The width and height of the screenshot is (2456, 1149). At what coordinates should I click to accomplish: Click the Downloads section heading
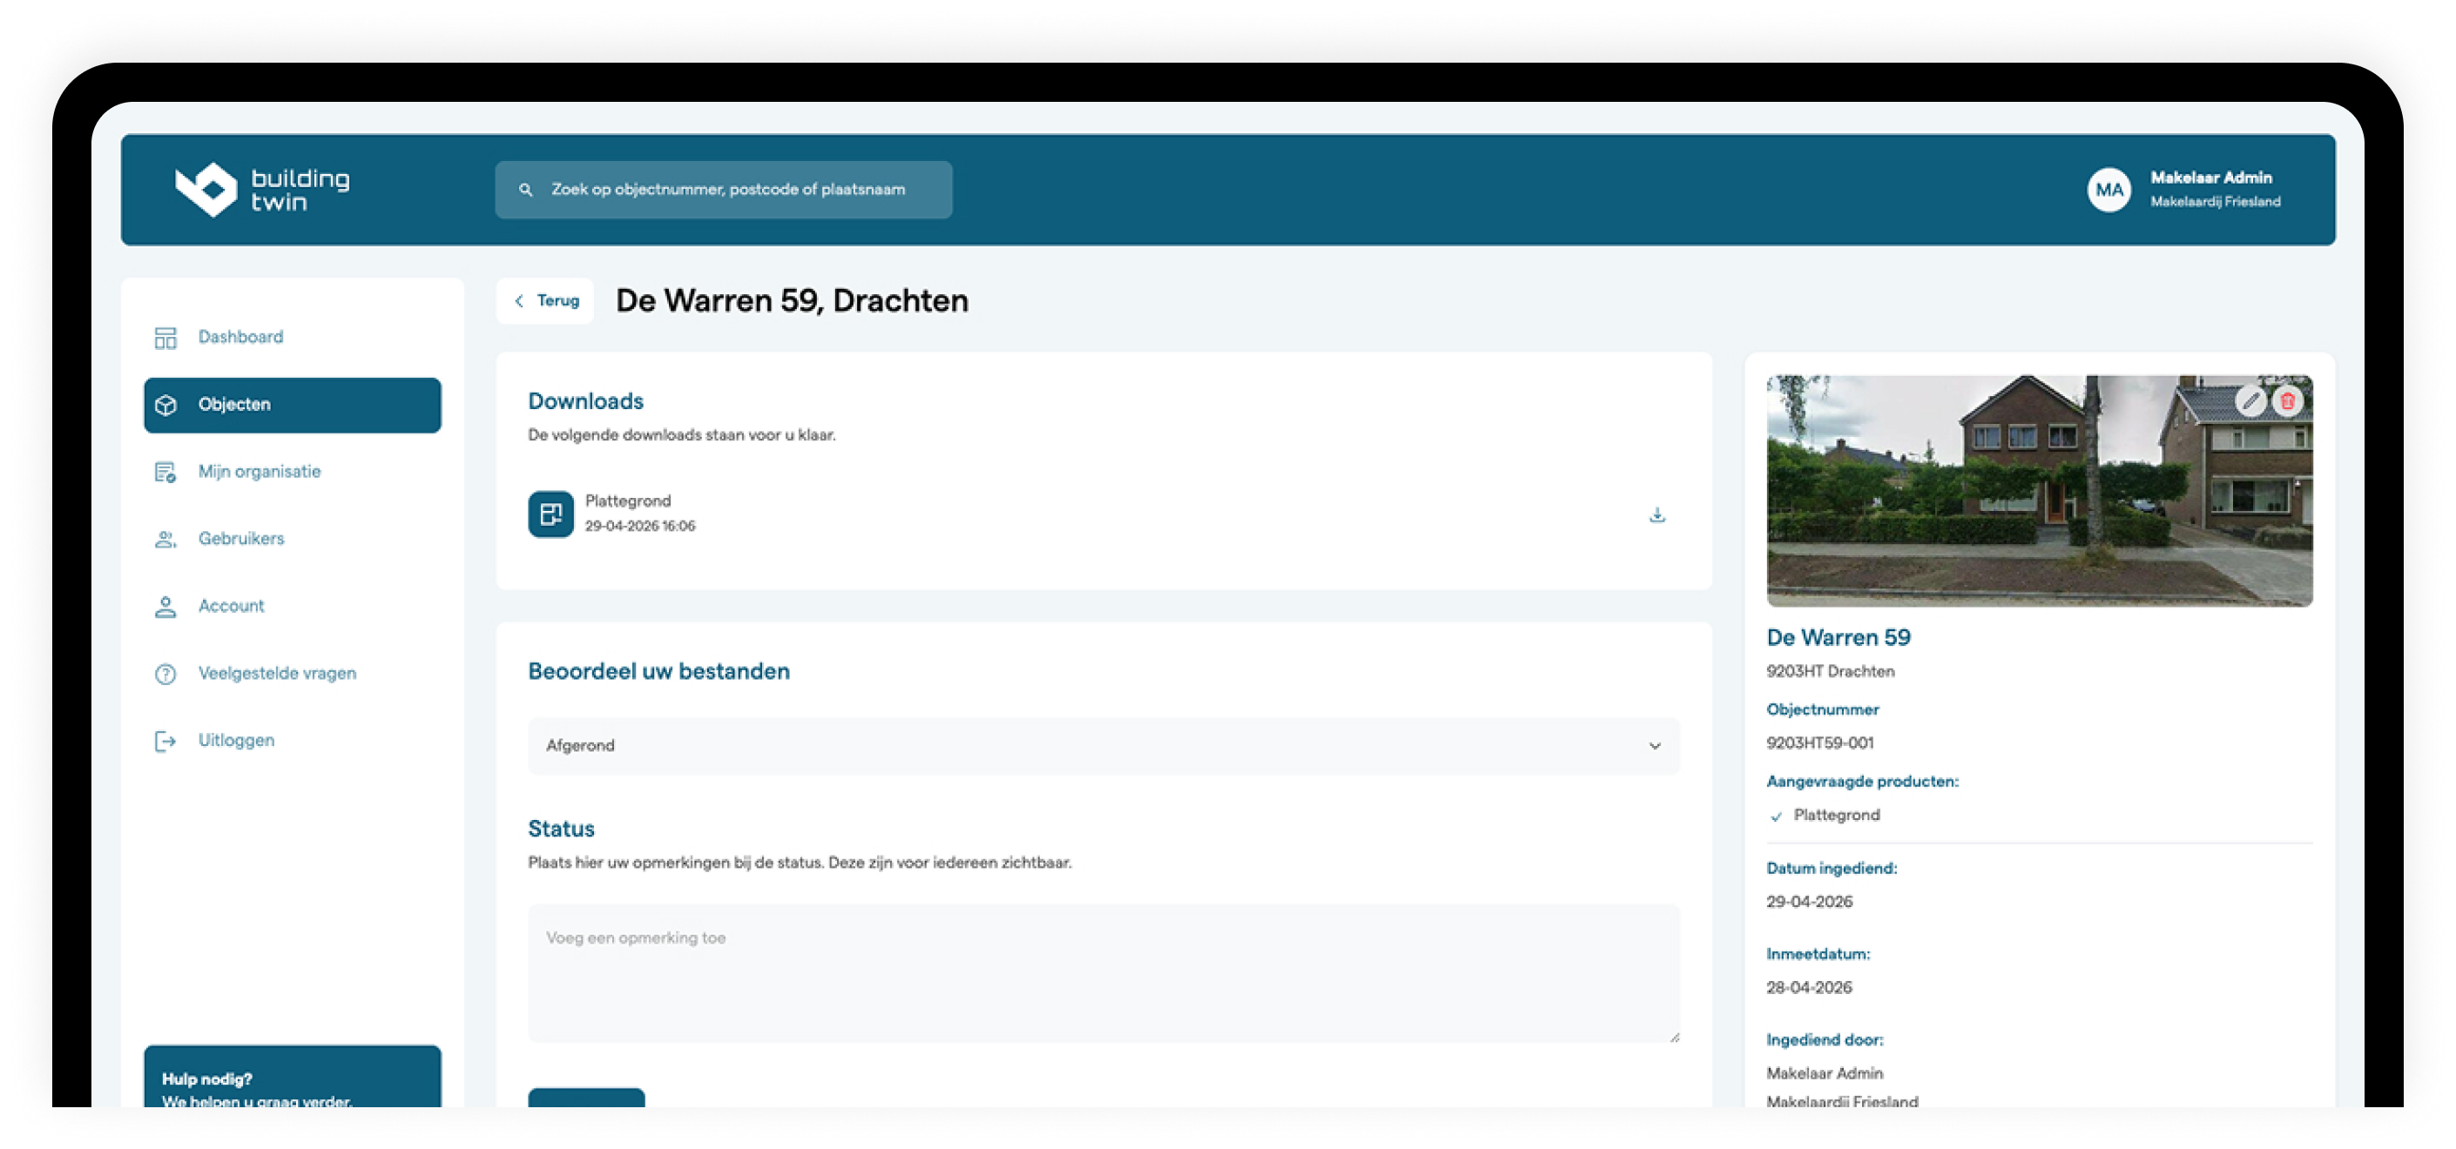[585, 402]
